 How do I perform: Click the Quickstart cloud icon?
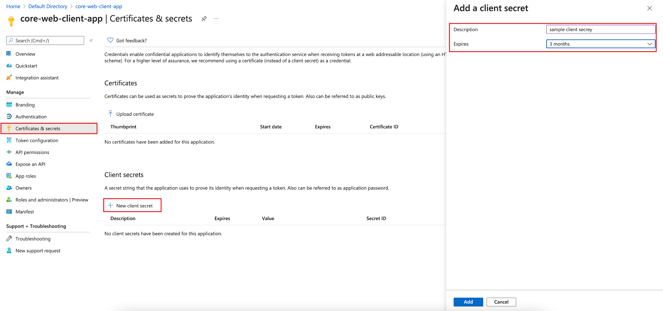coord(9,66)
